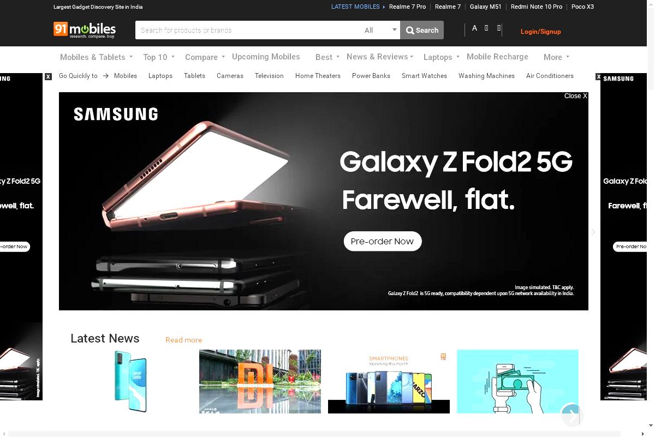Close the left side Samsung ad
This screenshot has width=655, height=438.
click(x=48, y=76)
